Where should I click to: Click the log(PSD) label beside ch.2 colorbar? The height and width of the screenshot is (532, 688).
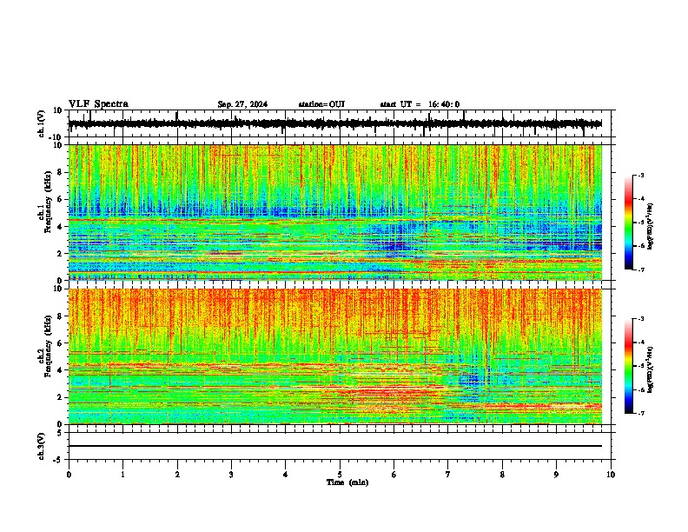point(650,369)
